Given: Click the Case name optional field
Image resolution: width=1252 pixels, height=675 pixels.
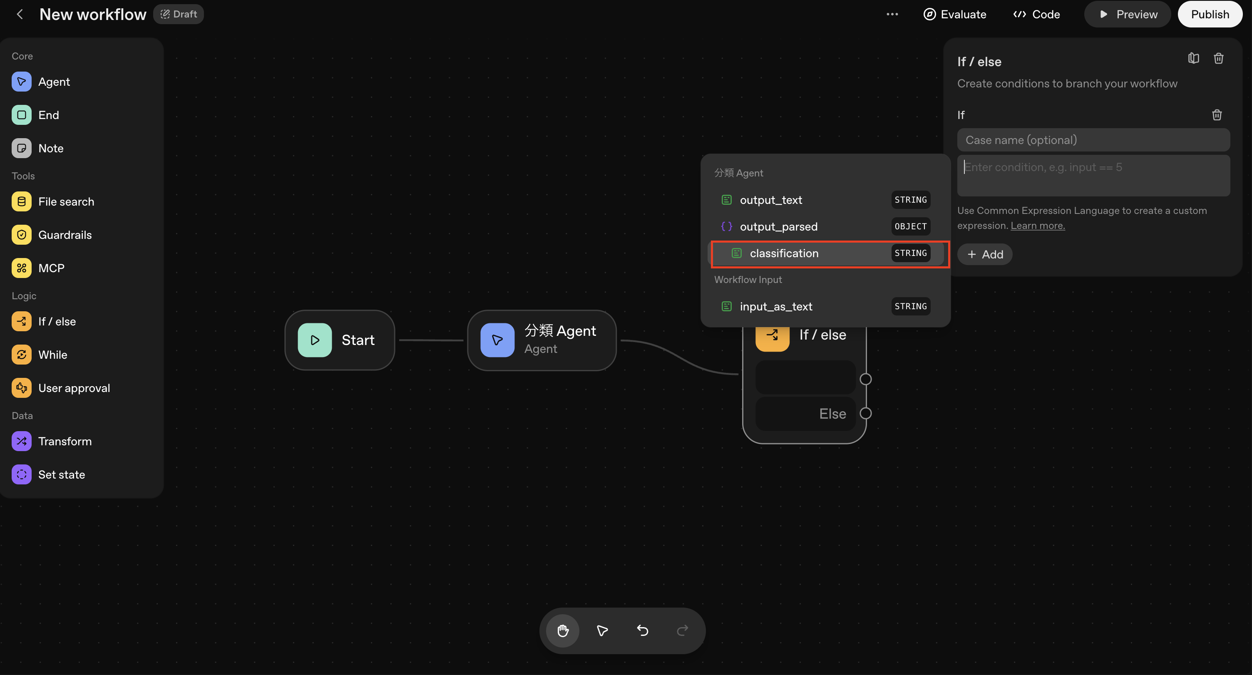Looking at the screenshot, I should point(1093,140).
